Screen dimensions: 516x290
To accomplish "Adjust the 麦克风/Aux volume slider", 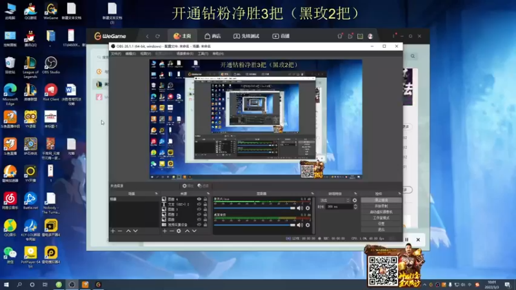I will 254,208.
